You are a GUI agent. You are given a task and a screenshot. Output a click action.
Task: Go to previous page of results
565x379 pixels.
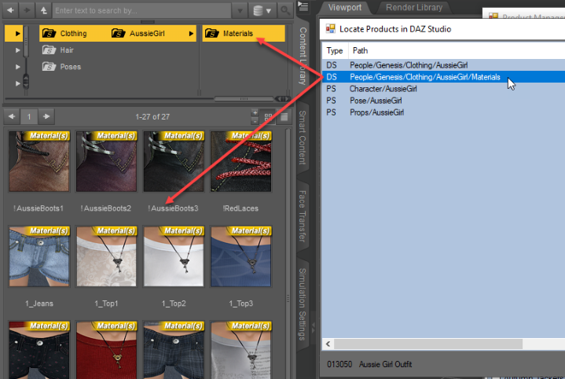tap(11, 116)
